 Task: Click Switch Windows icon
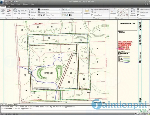[x=133, y=10]
